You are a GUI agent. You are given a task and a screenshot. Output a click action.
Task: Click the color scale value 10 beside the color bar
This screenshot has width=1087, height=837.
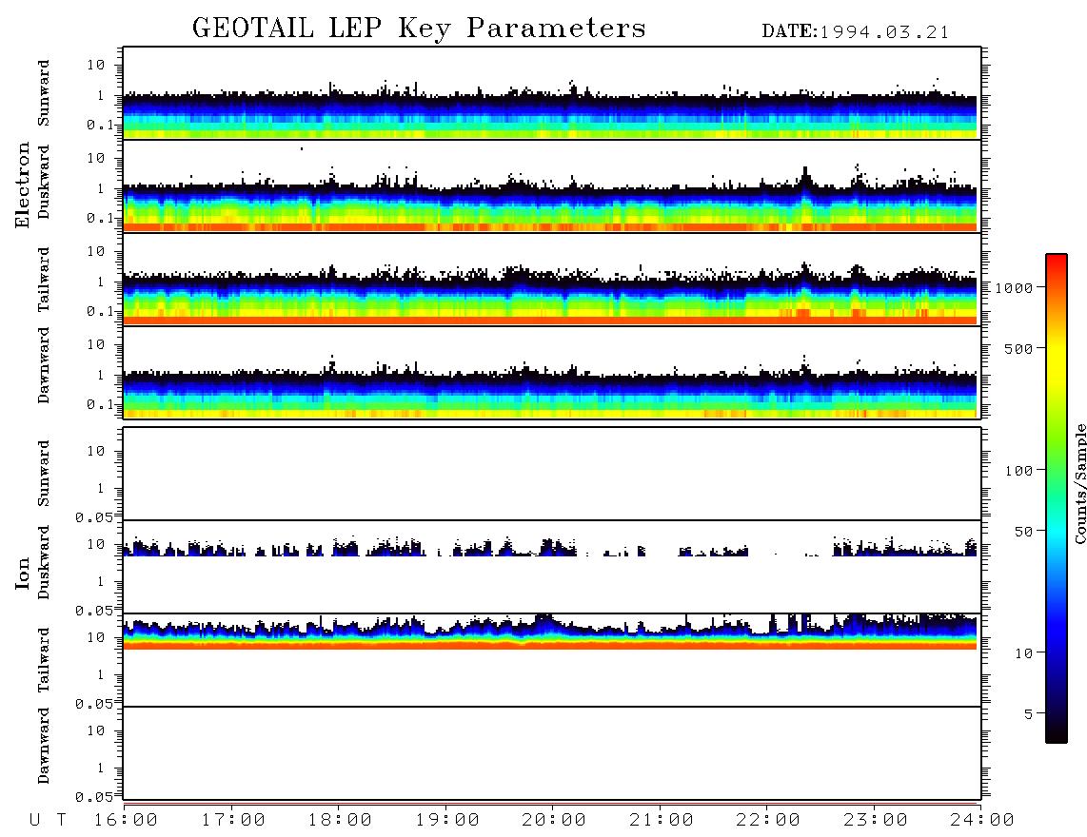(1023, 653)
